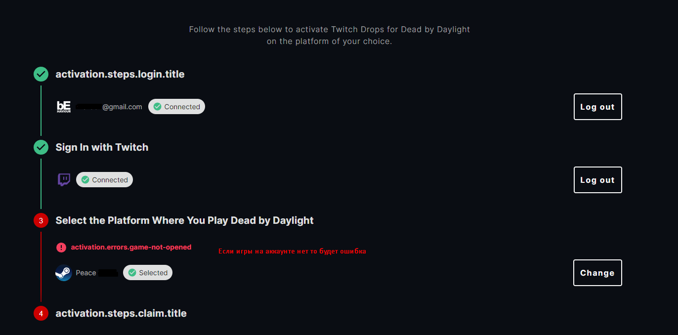678x335 pixels.
Task: Click the Select the Platform step heading
Action: pyautogui.click(x=184, y=220)
